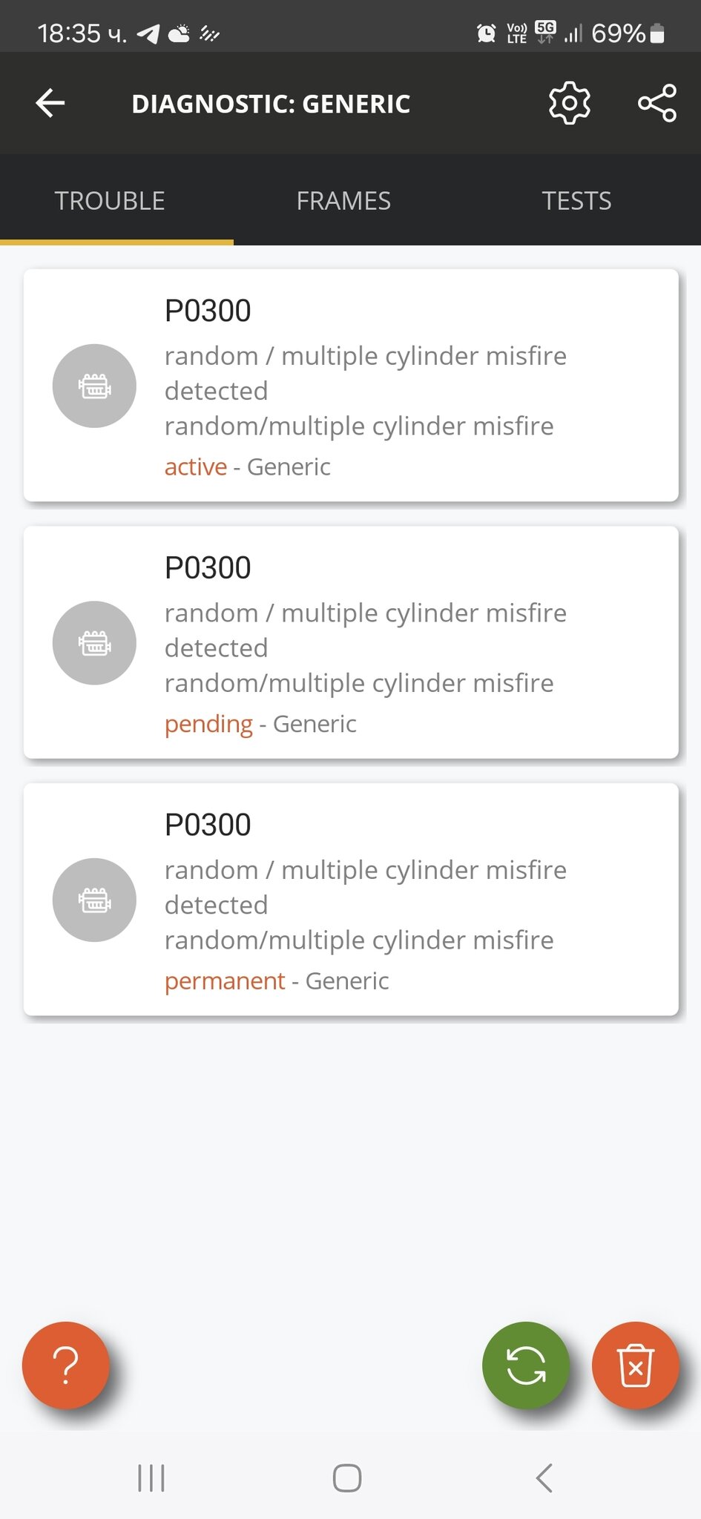Tap the orange 'permanent' status label
This screenshot has height=1519, width=701.
(x=225, y=981)
